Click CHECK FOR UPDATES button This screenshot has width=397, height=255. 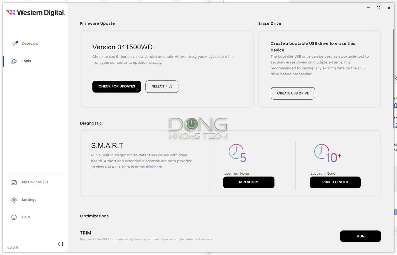(116, 86)
